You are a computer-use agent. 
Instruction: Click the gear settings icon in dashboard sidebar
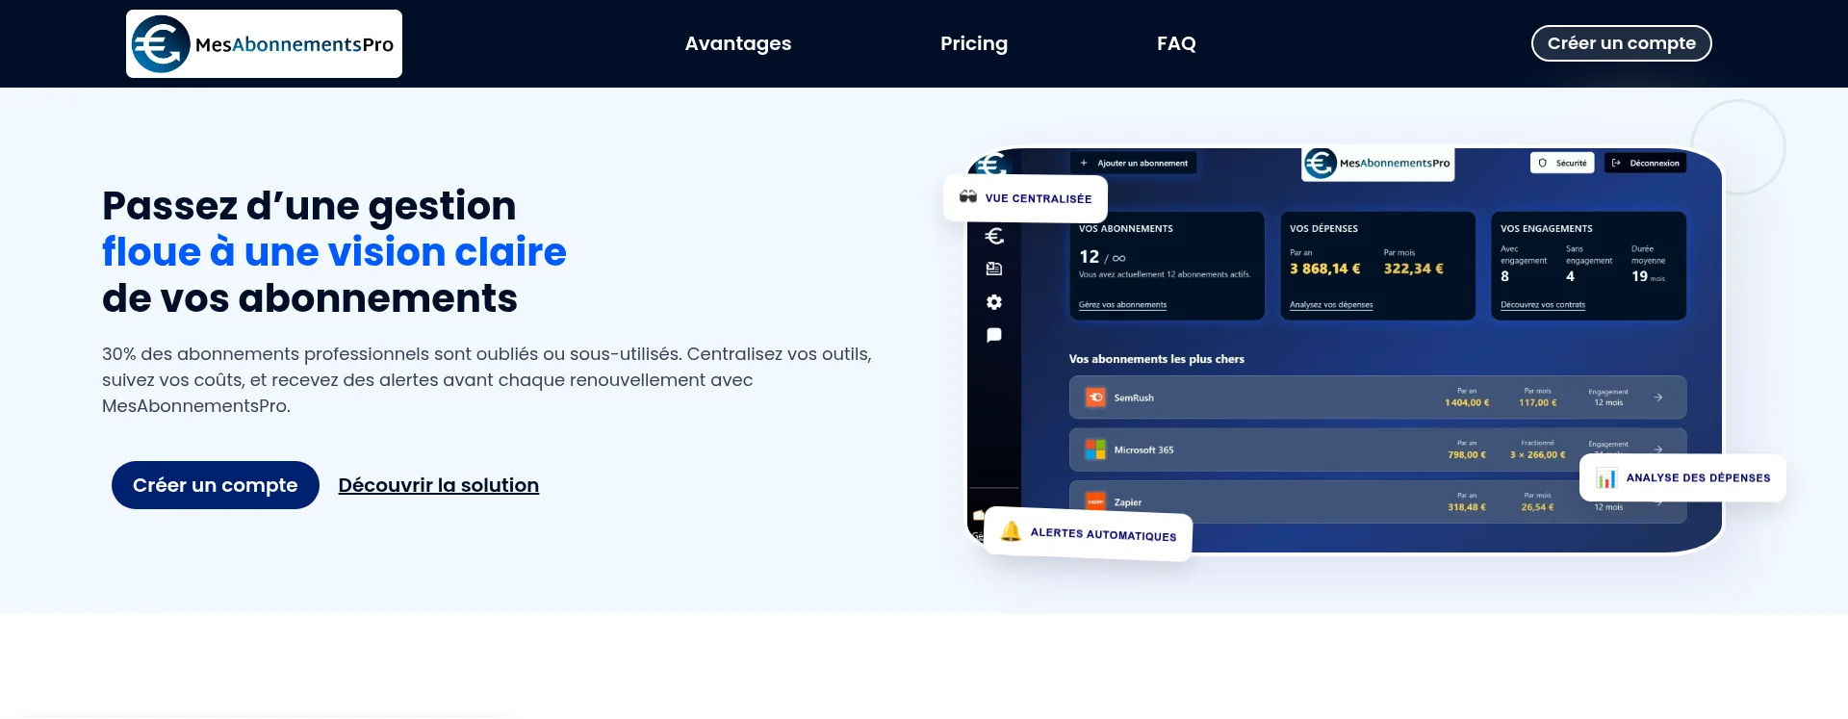[x=994, y=302]
